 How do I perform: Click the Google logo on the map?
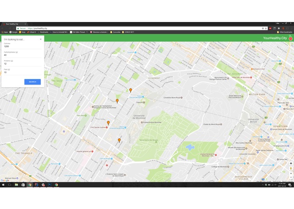coord(5,180)
